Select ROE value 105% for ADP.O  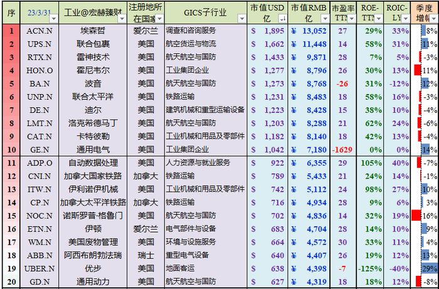370,162
